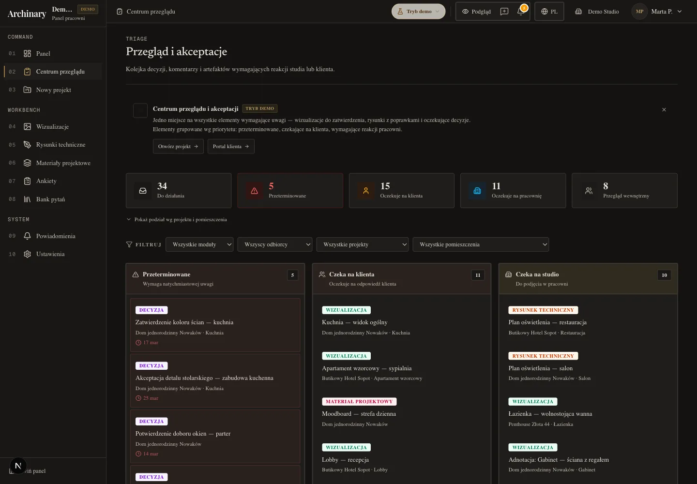Open Panel in the sidebar
This screenshot has width=697, height=484.
coord(53,54)
